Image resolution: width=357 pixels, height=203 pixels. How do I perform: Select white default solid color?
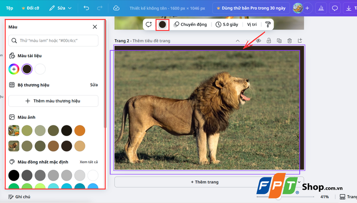click(93, 175)
